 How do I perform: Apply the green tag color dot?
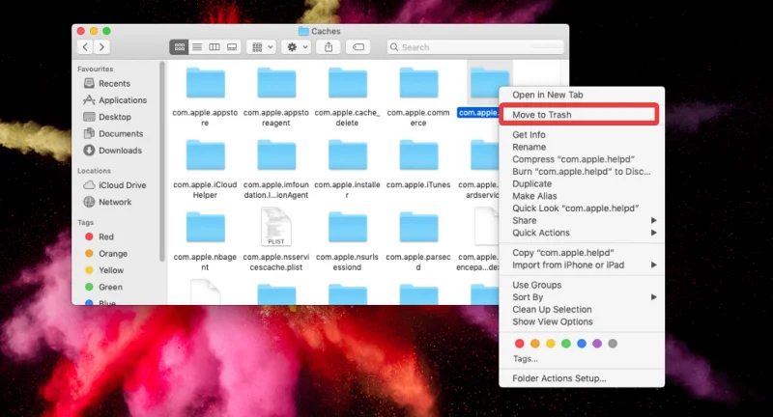[566, 344]
